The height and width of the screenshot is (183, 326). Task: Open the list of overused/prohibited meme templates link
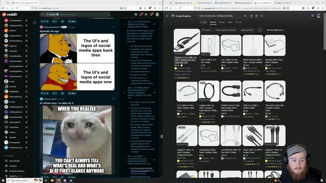tap(142, 169)
